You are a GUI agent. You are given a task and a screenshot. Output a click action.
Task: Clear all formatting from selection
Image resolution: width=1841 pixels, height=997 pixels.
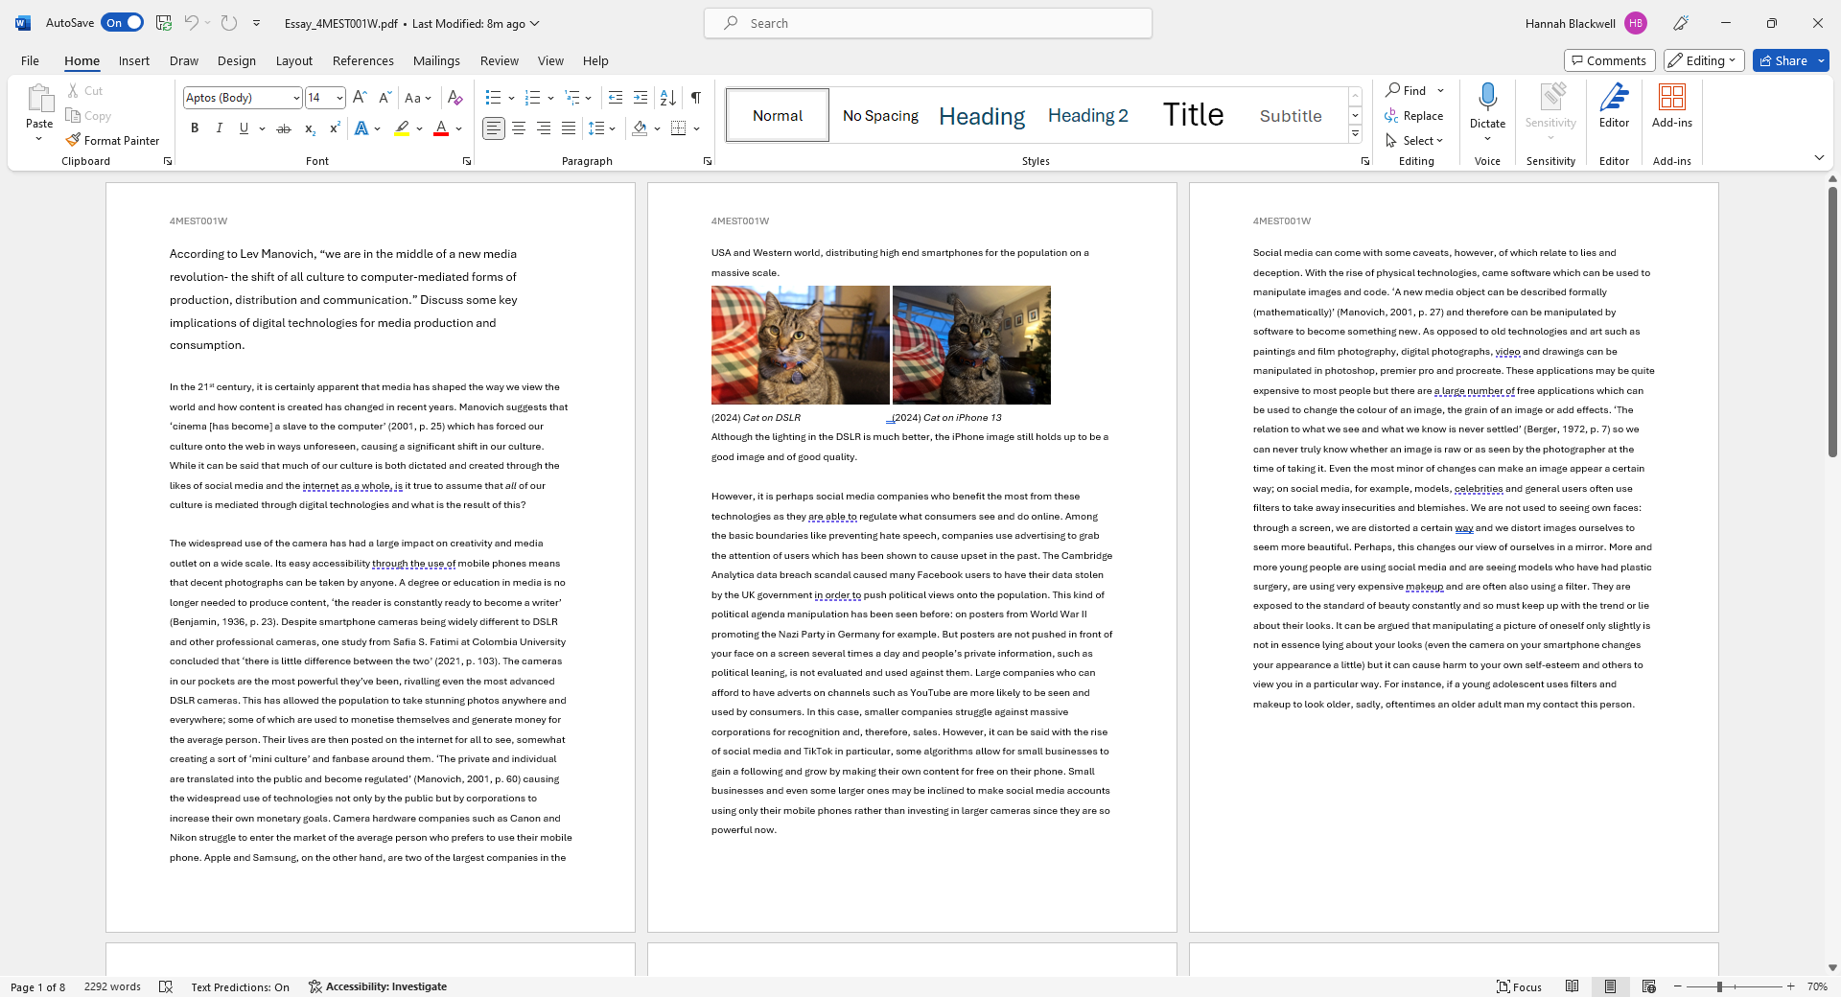click(454, 98)
